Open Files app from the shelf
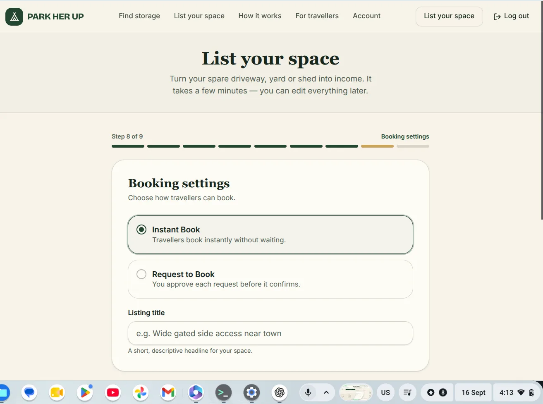This screenshot has height=404, width=543. pyautogui.click(x=3, y=392)
